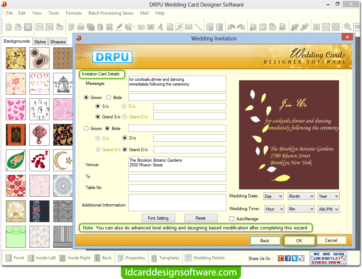Open the Wedding Time Hour dropdown

(x=274, y=209)
